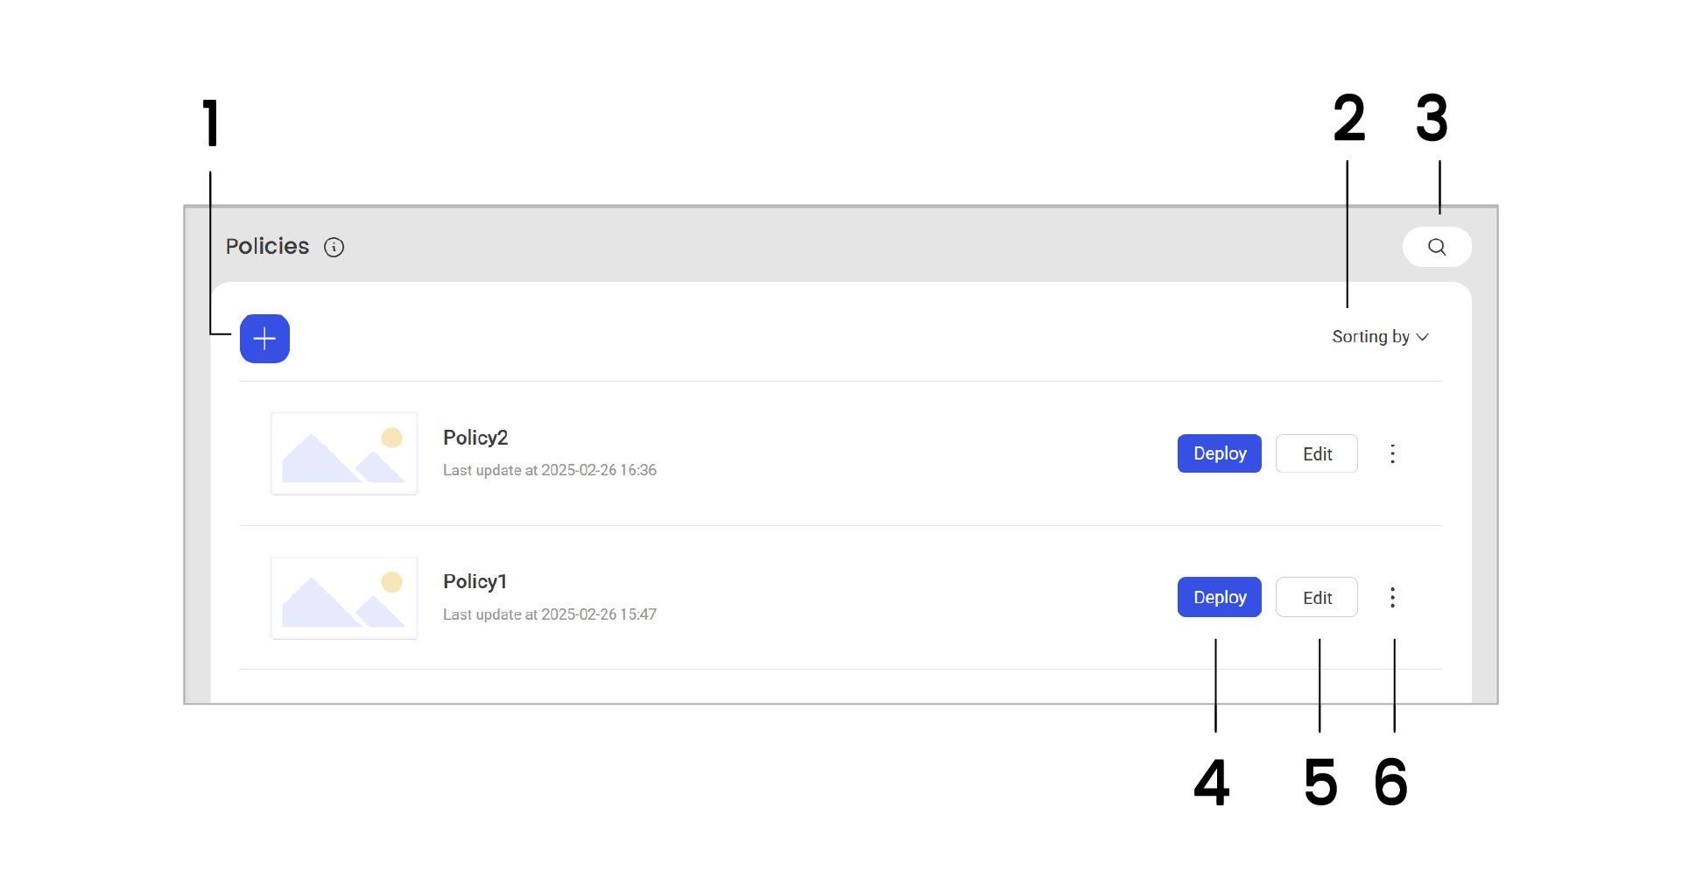Image resolution: width=1682 pixels, height=892 pixels.
Task: Click the blue plus button to add policy
Action: pyautogui.click(x=264, y=339)
